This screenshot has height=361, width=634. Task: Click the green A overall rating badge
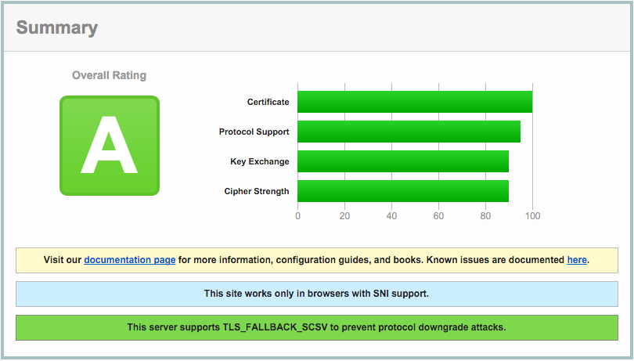point(110,146)
